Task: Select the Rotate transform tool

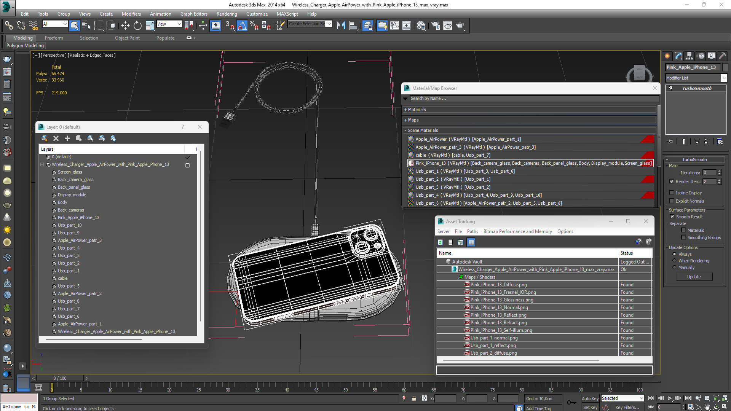Action: [x=137, y=25]
